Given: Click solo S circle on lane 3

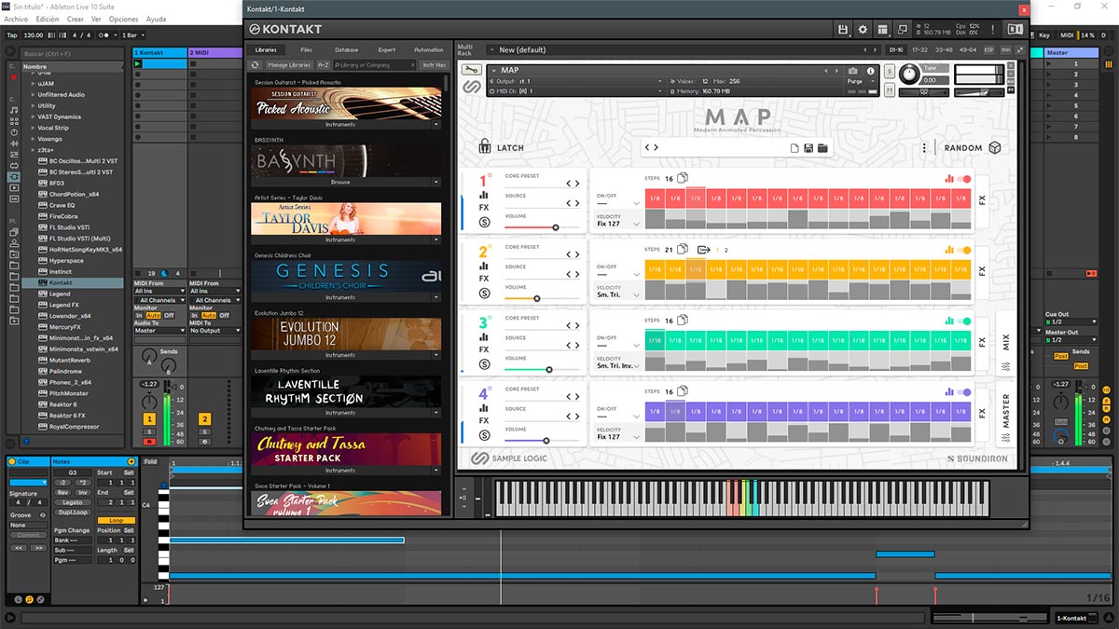Looking at the screenshot, I should point(484,363).
